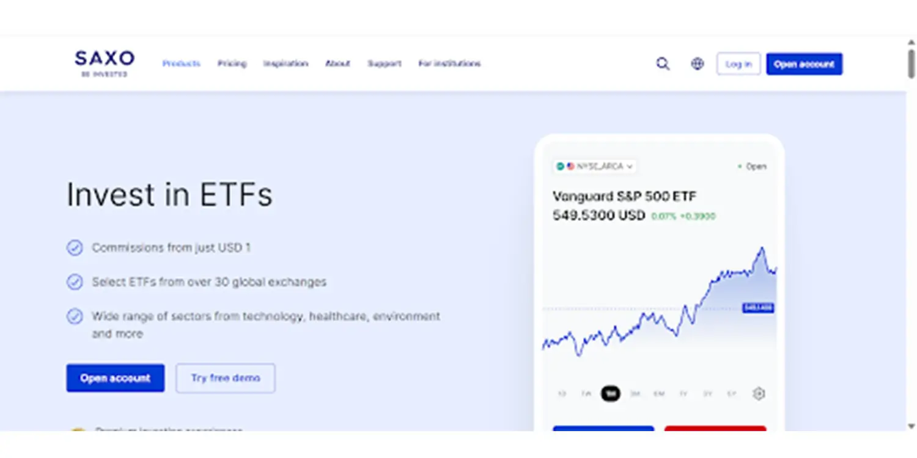Screen dimensions: 917x458
Task: Click the US flag icon in NYSE_ARCA badge
Action: click(x=571, y=166)
